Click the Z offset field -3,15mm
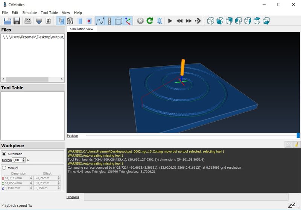Screen dimensions: 301x210 [x=45, y=188]
